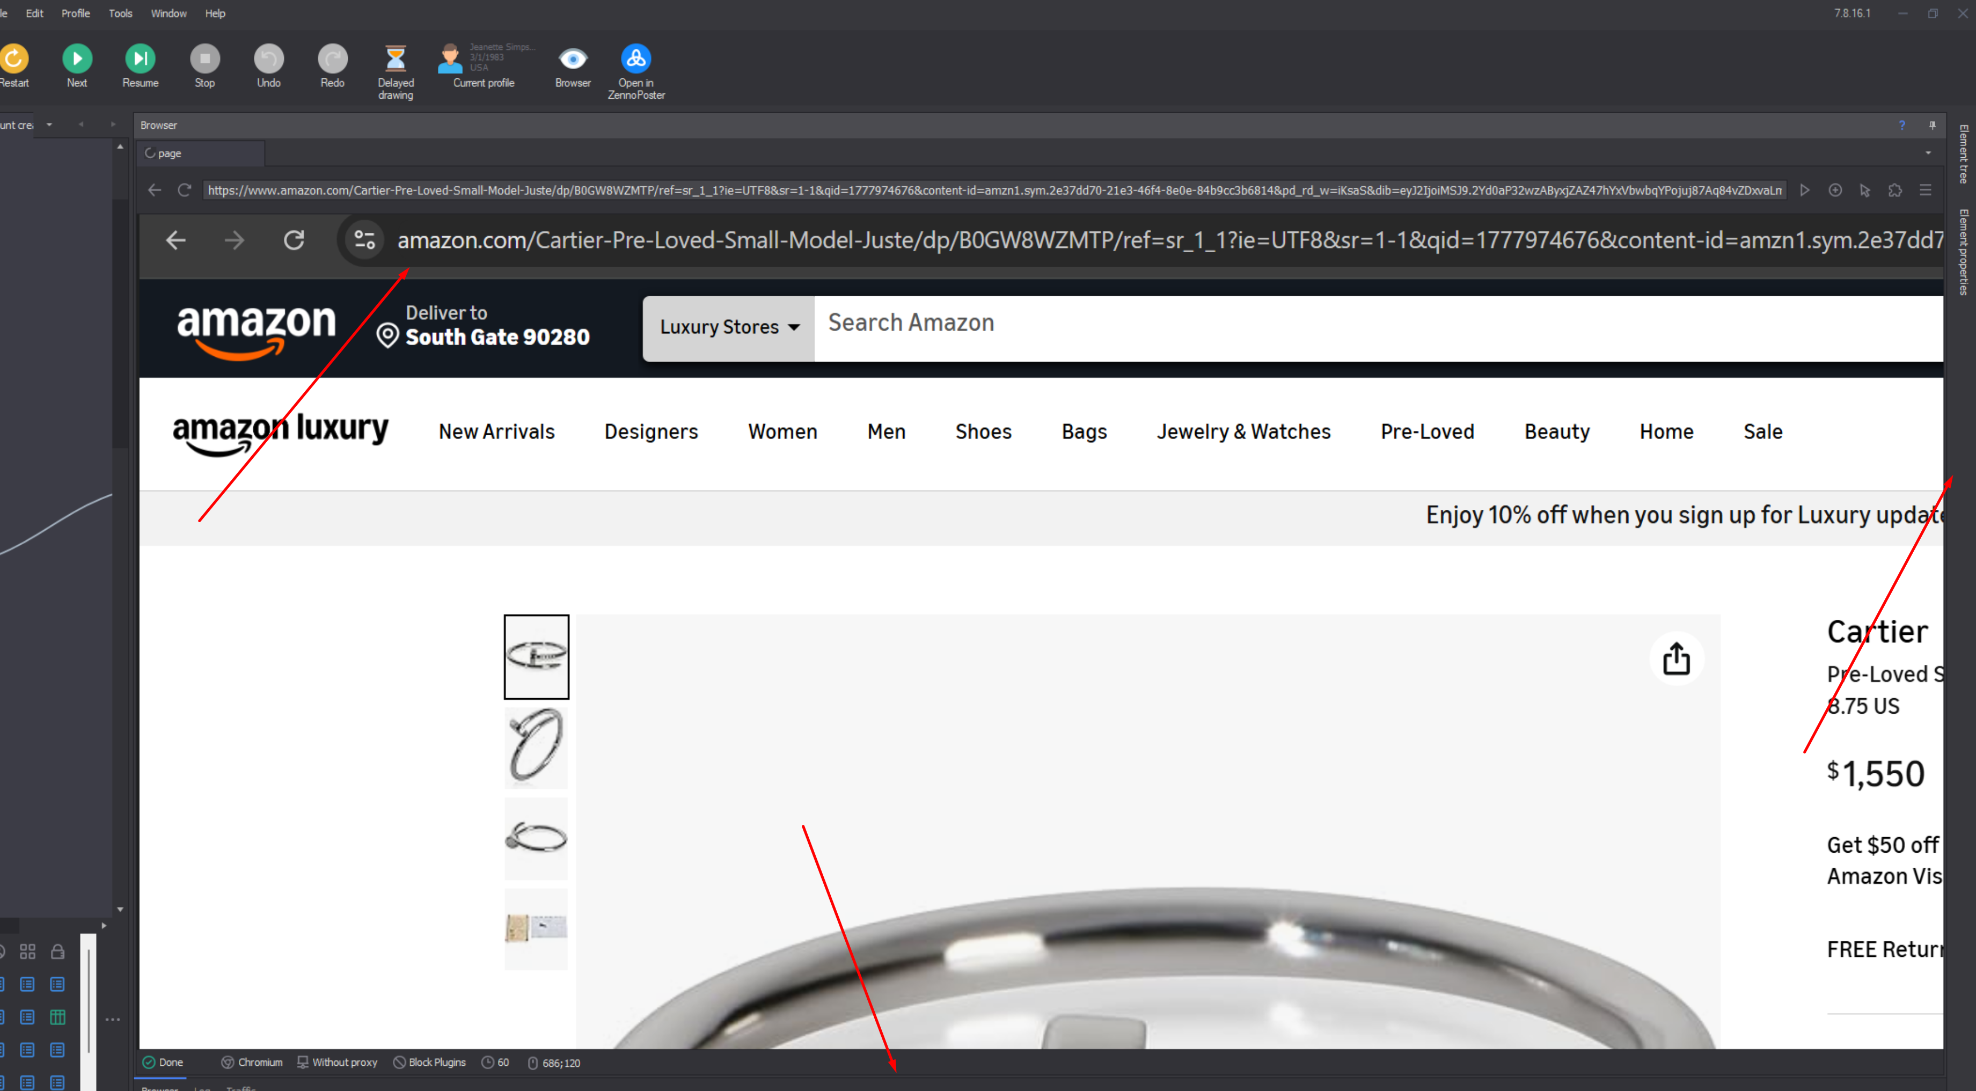Viewport: 1976px width, 1091px height.
Task: Click the Restart toolbar button
Action: (x=13, y=66)
